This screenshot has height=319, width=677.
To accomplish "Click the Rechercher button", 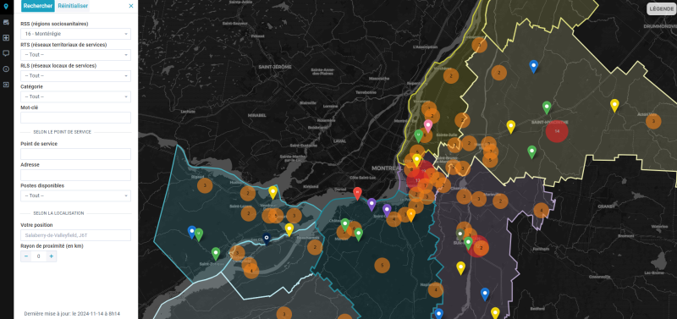I will pos(38,6).
